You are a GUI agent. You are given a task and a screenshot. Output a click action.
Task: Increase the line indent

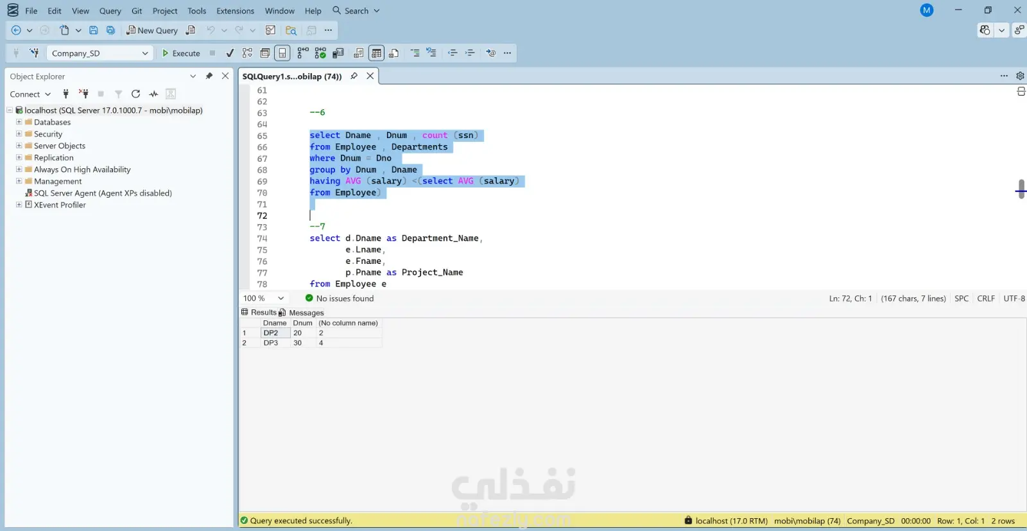click(x=470, y=53)
